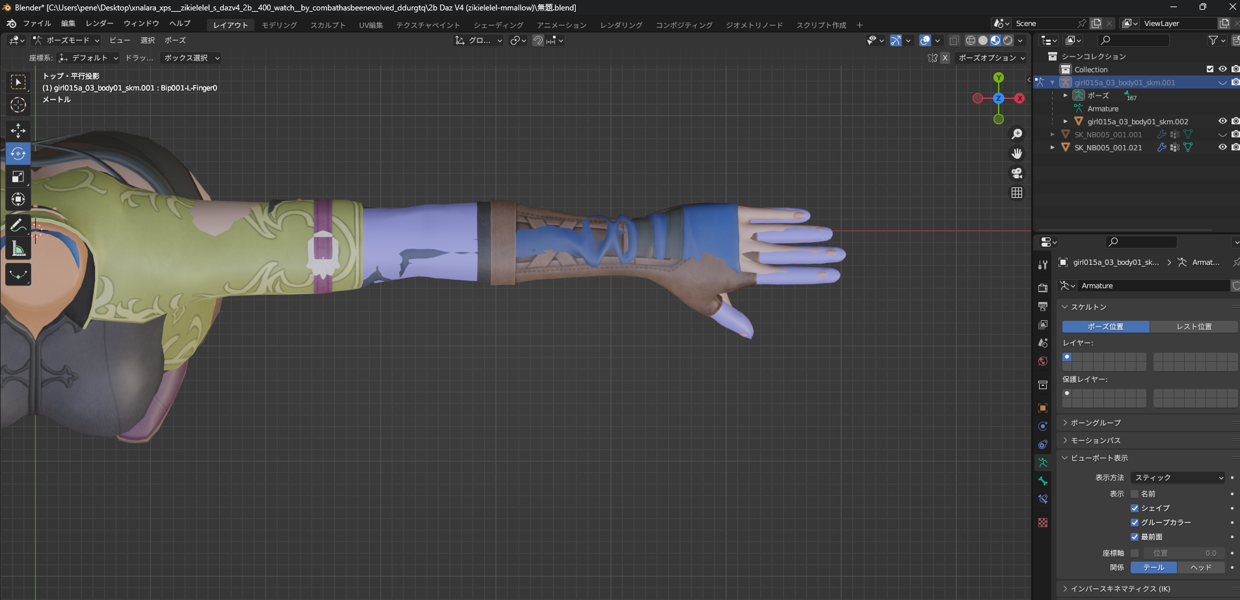The height and width of the screenshot is (600, 1240).
Task: Choose the Move tool in toolbar
Action: coord(18,131)
